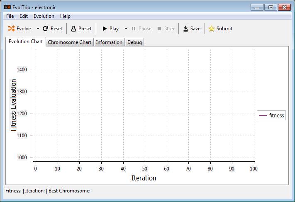Click the 1000 y-axis label
Screen dimensions: 295x202
tap(22, 158)
